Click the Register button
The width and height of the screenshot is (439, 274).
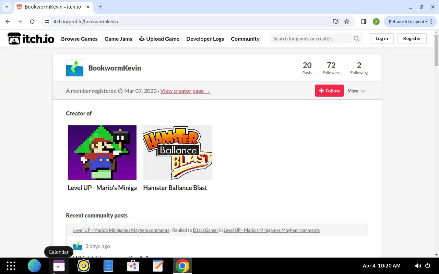(412, 38)
